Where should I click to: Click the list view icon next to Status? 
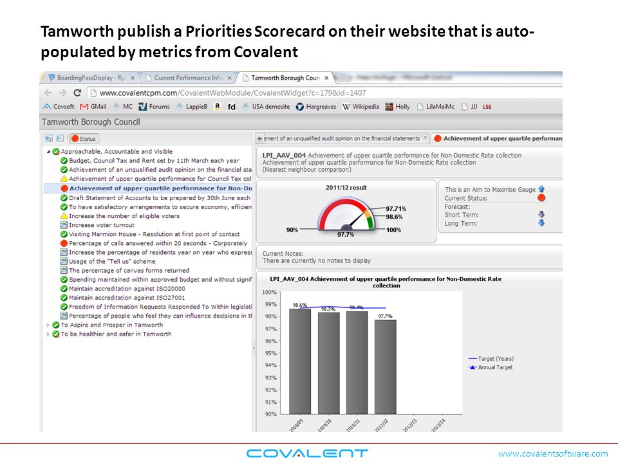[x=60, y=139]
